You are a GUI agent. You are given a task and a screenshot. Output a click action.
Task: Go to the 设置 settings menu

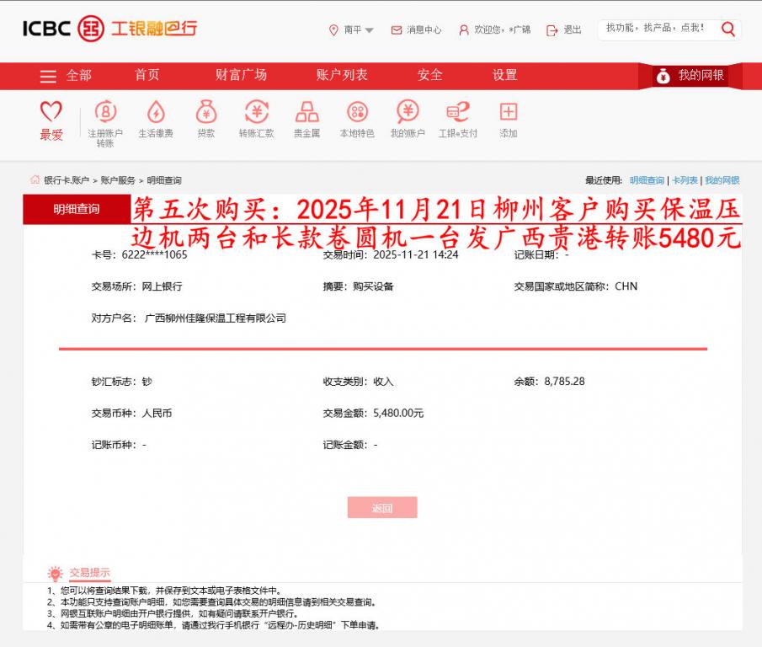click(503, 75)
